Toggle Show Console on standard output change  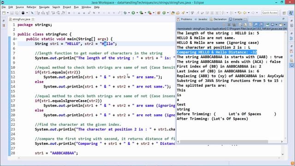pos(256,24)
